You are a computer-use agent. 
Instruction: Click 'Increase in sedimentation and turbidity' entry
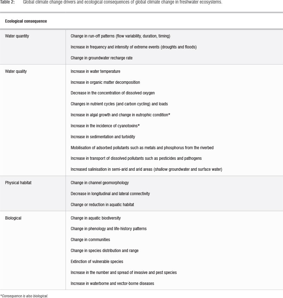pyautogui.click(x=103, y=137)
